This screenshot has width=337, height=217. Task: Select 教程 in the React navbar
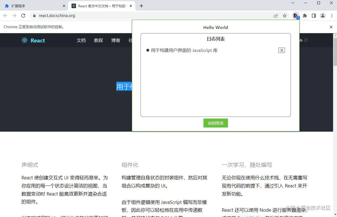[x=98, y=40]
